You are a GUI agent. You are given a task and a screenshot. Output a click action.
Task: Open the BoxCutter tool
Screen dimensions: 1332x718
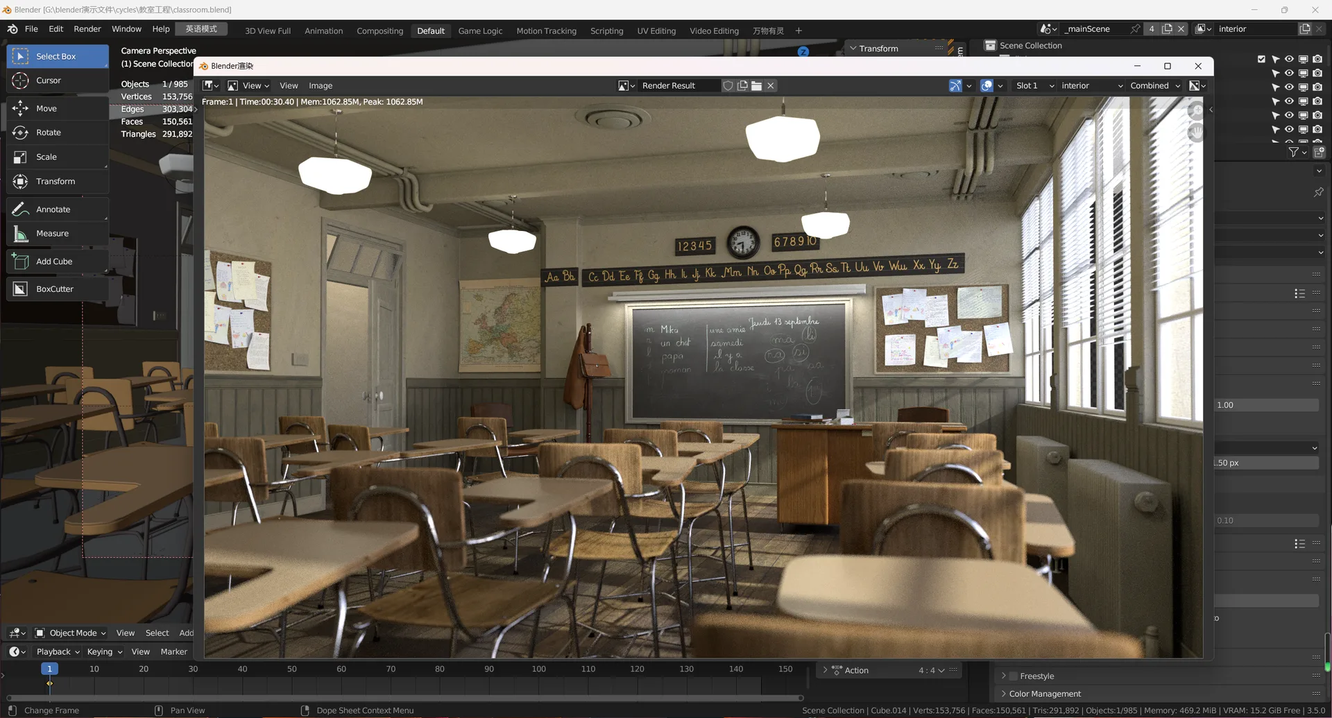coord(58,289)
